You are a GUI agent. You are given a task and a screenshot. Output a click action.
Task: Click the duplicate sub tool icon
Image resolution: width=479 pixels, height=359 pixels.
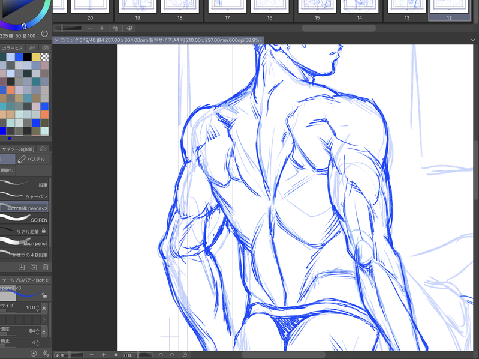pos(34,267)
